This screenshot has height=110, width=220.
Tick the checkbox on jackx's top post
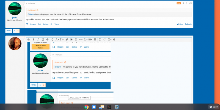27,24
